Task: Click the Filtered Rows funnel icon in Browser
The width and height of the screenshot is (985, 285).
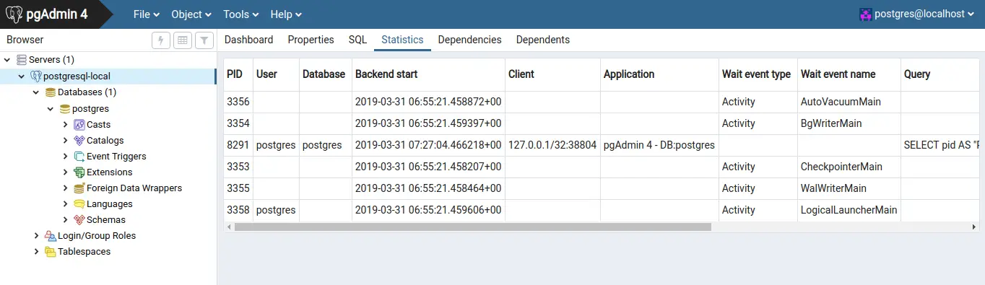Action: click(x=204, y=40)
